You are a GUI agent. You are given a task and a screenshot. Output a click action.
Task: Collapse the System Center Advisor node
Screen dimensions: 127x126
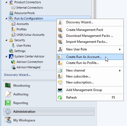click(6, 56)
